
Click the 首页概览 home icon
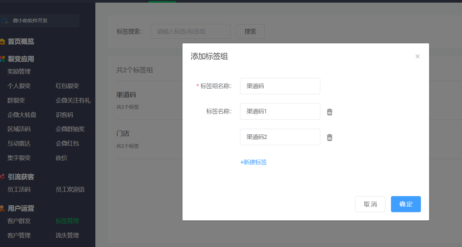coord(2,42)
